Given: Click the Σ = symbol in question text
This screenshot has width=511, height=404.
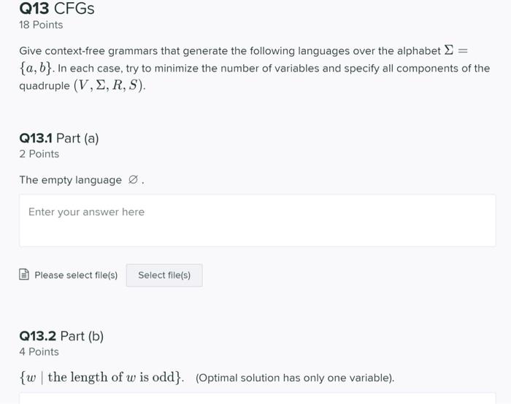Looking at the screenshot, I should point(456,50).
